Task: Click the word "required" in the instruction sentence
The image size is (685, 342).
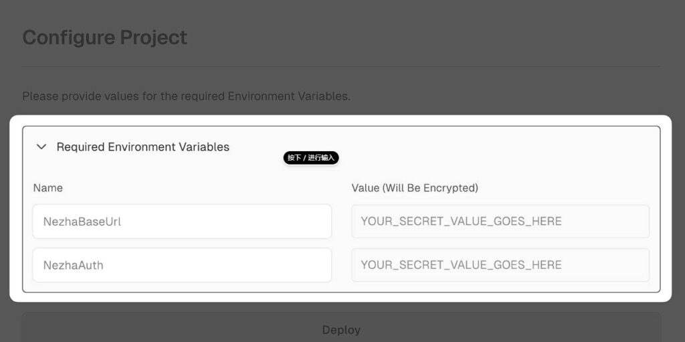Action: click(x=203, y=96)
